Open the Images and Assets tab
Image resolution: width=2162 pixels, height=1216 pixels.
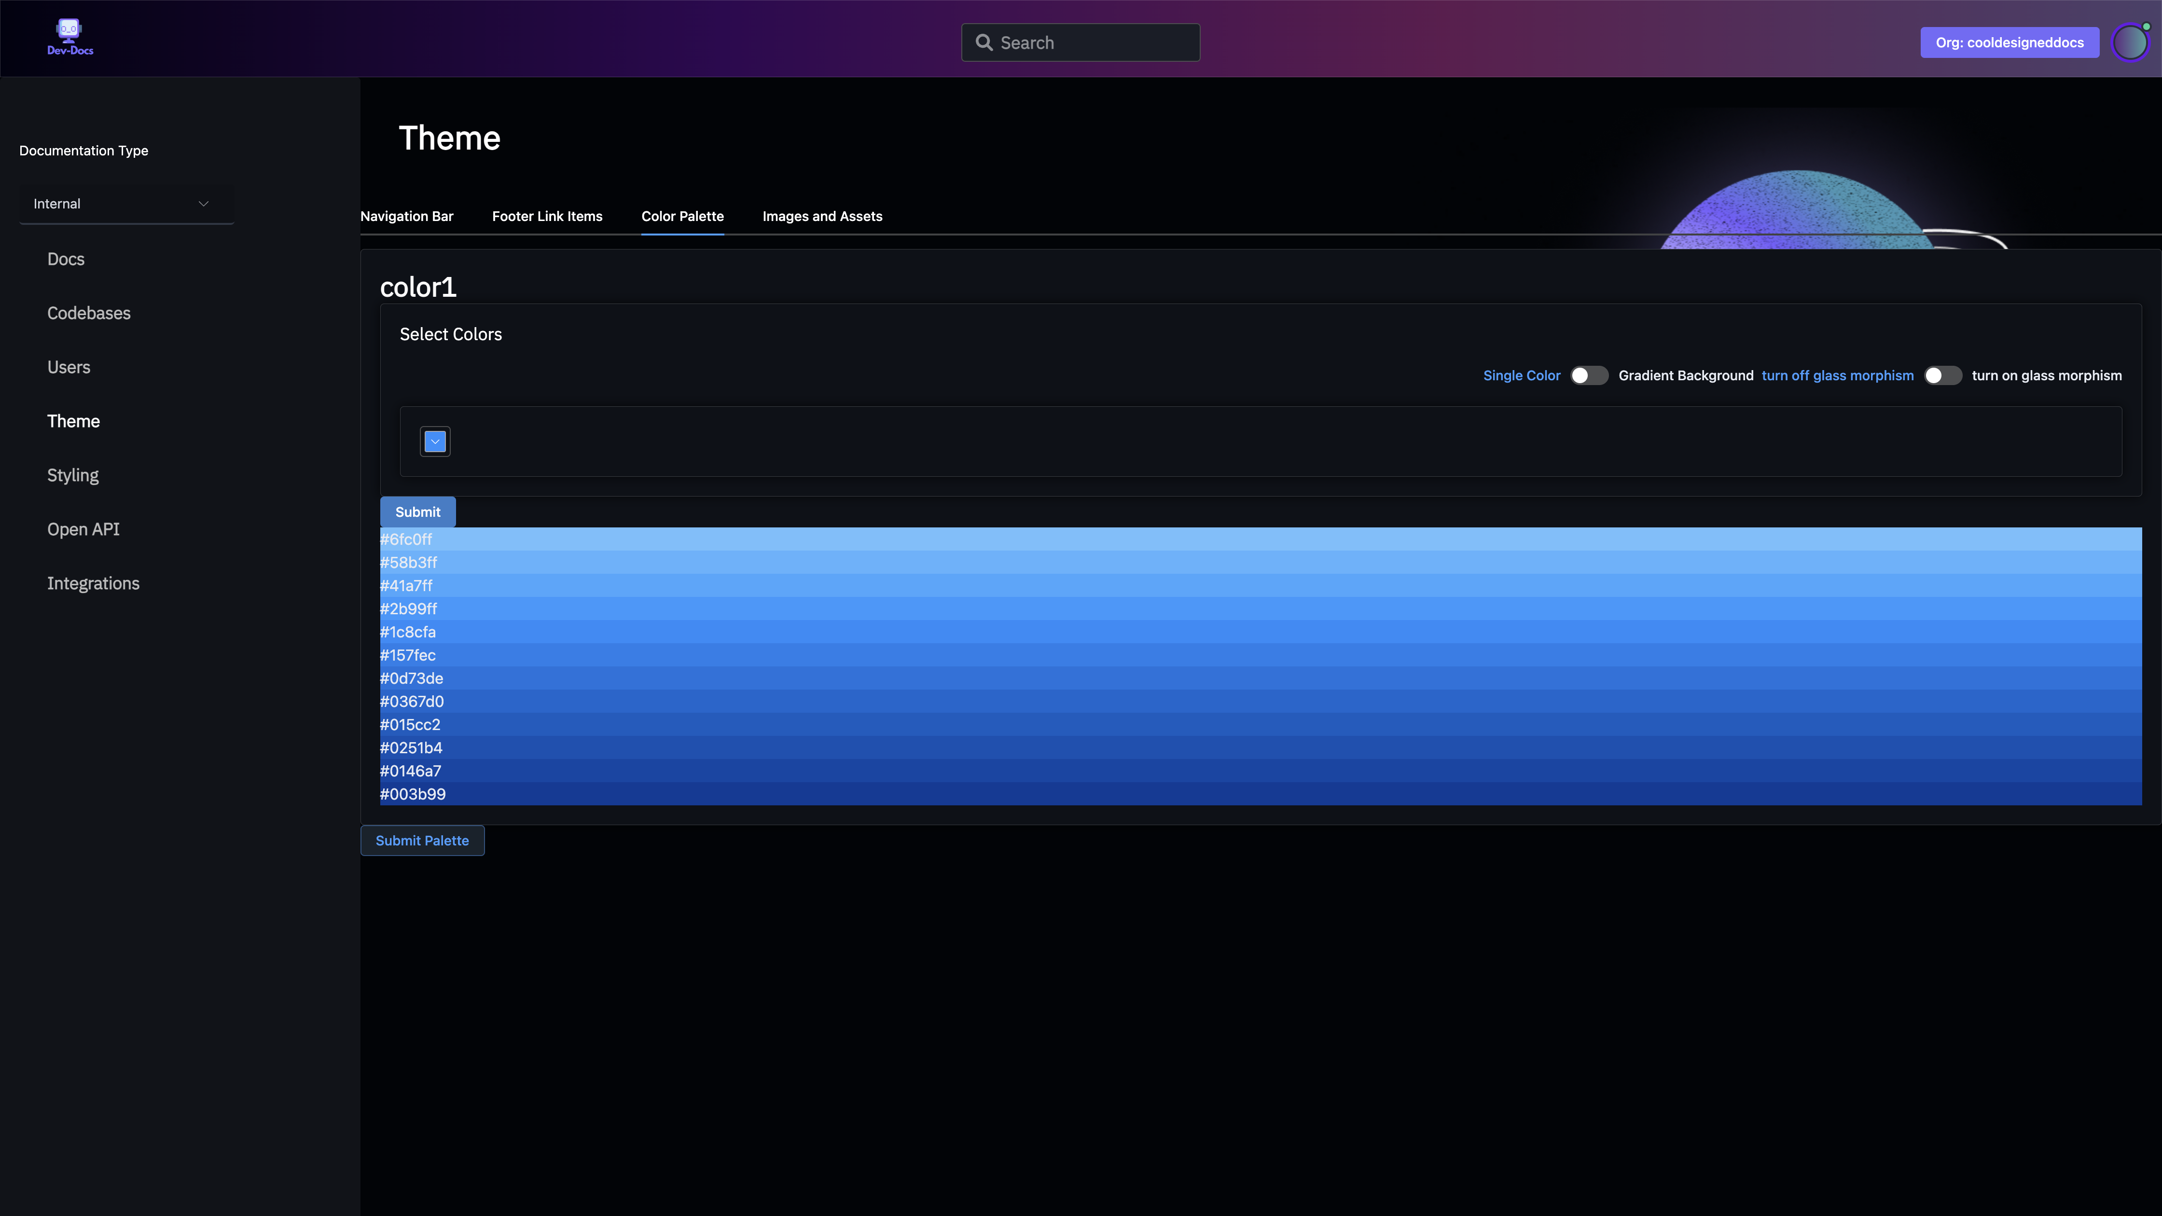(822, 216)
